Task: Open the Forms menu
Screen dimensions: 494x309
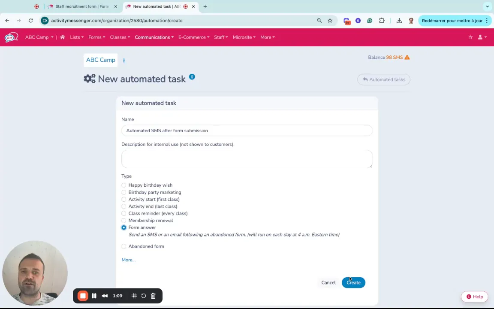Action: [96, 37]
